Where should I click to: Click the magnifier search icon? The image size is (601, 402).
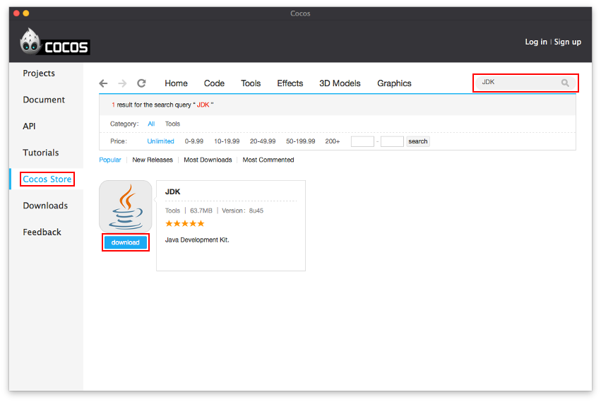(x=565, y=83)
